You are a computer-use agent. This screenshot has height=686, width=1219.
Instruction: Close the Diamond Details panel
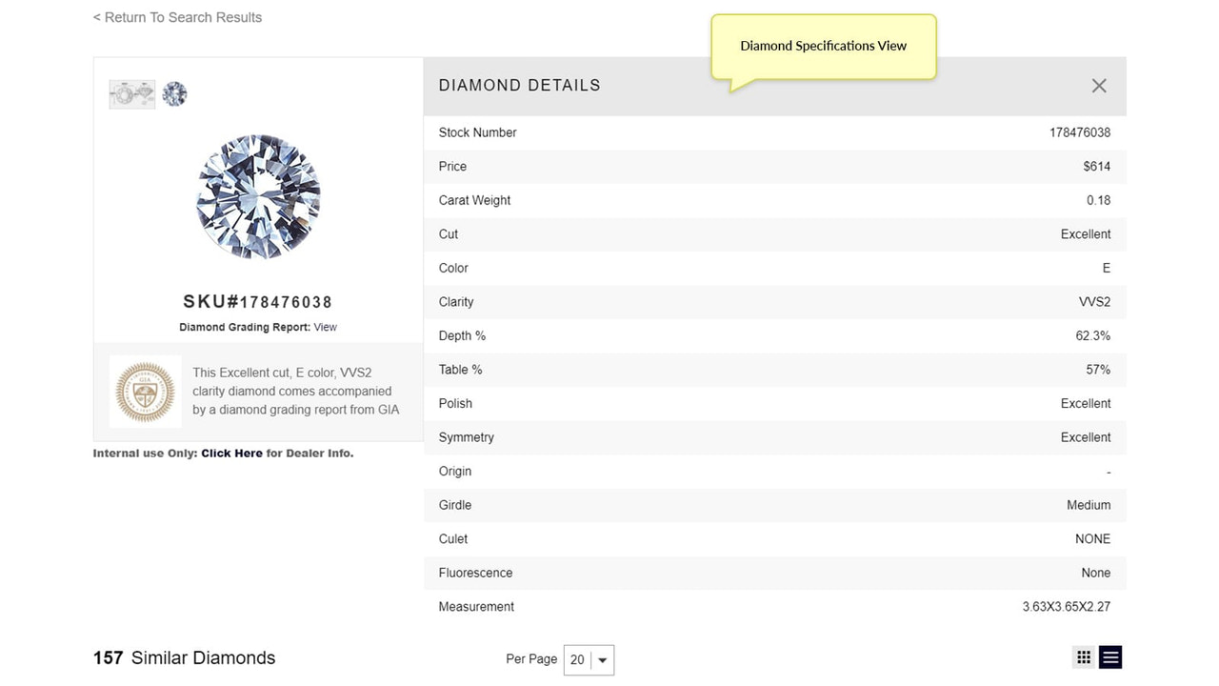click(x=1099, y=85)
